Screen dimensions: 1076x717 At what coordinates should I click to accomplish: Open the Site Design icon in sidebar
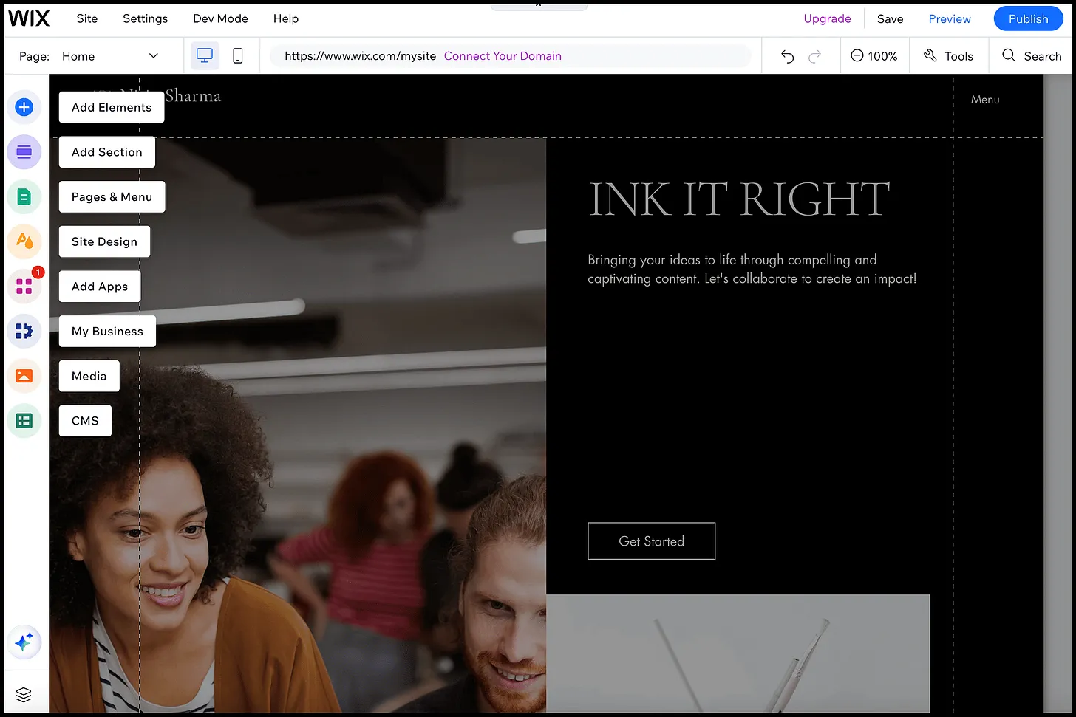click(24, 241)
